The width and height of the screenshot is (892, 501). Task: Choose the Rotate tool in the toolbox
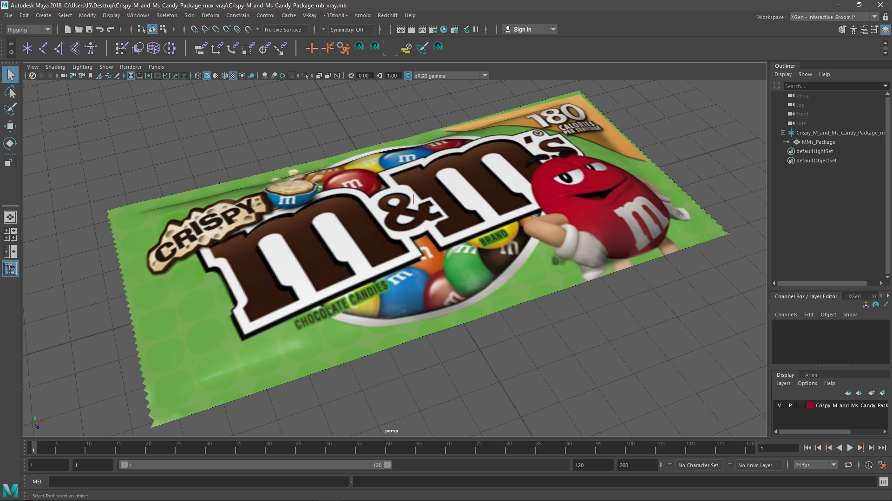(x=10, y=143)
